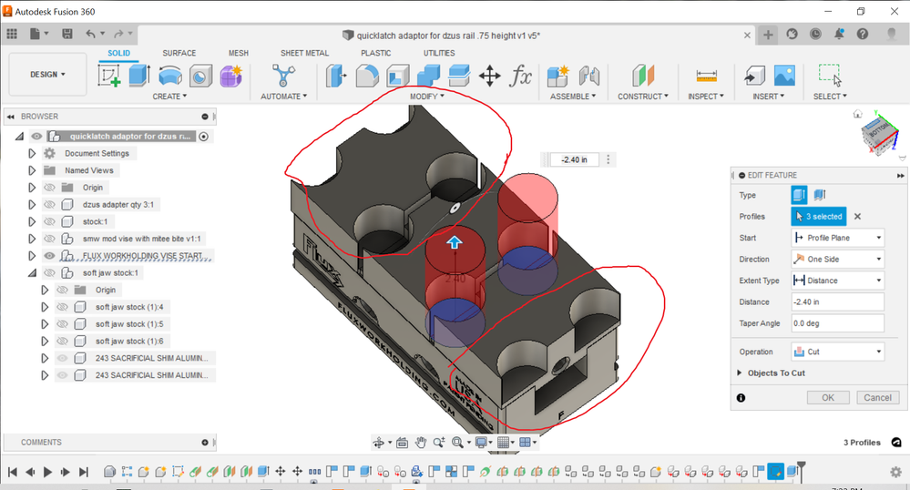Open the Direction One Side dropdown
This screenshot has width=910, height=490.
coord(837,259)
